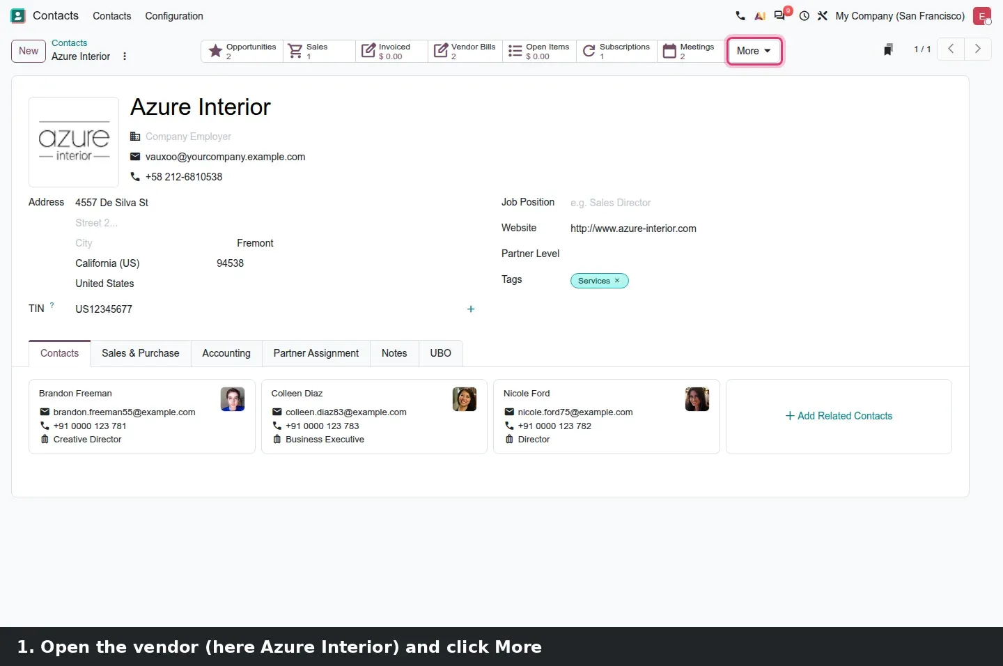Select the Contacts tab in the form
Screen dimensions: 1003x666
(x=60, y=353)
